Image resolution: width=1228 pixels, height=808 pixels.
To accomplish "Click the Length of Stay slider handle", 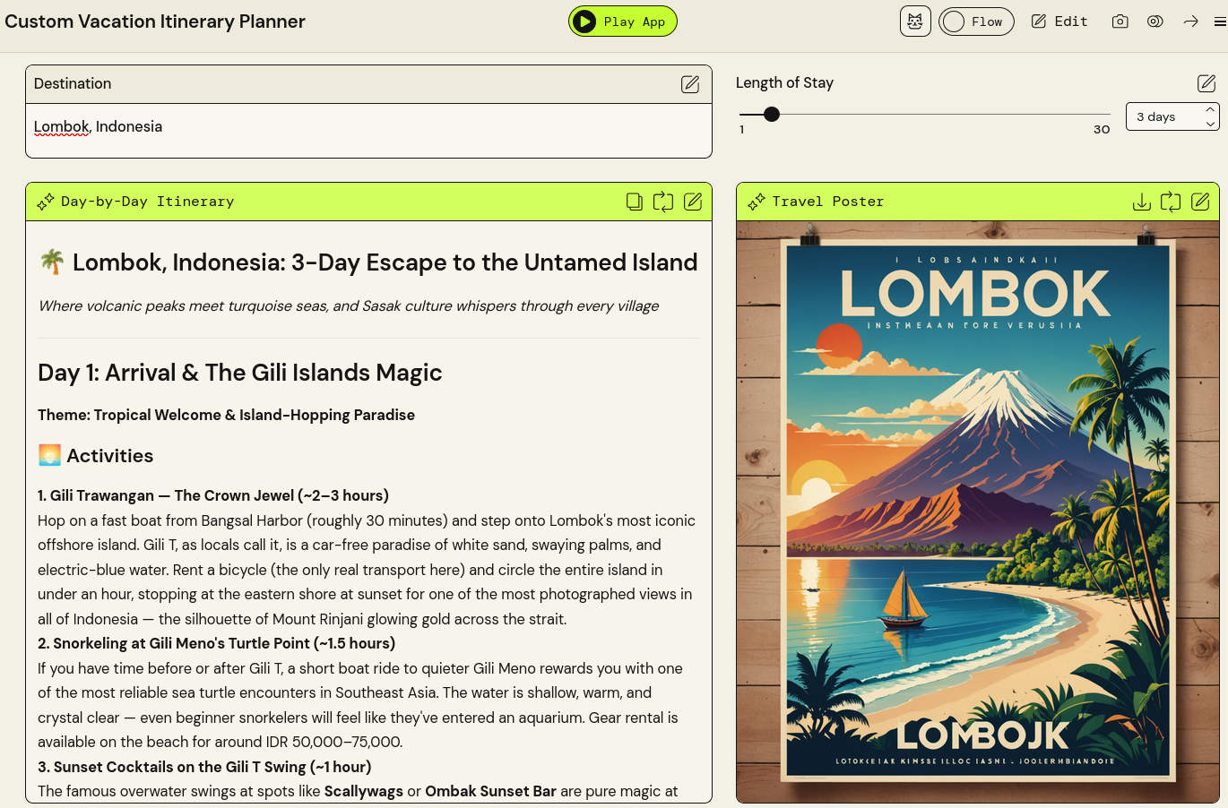I will [x=772, y=115].
